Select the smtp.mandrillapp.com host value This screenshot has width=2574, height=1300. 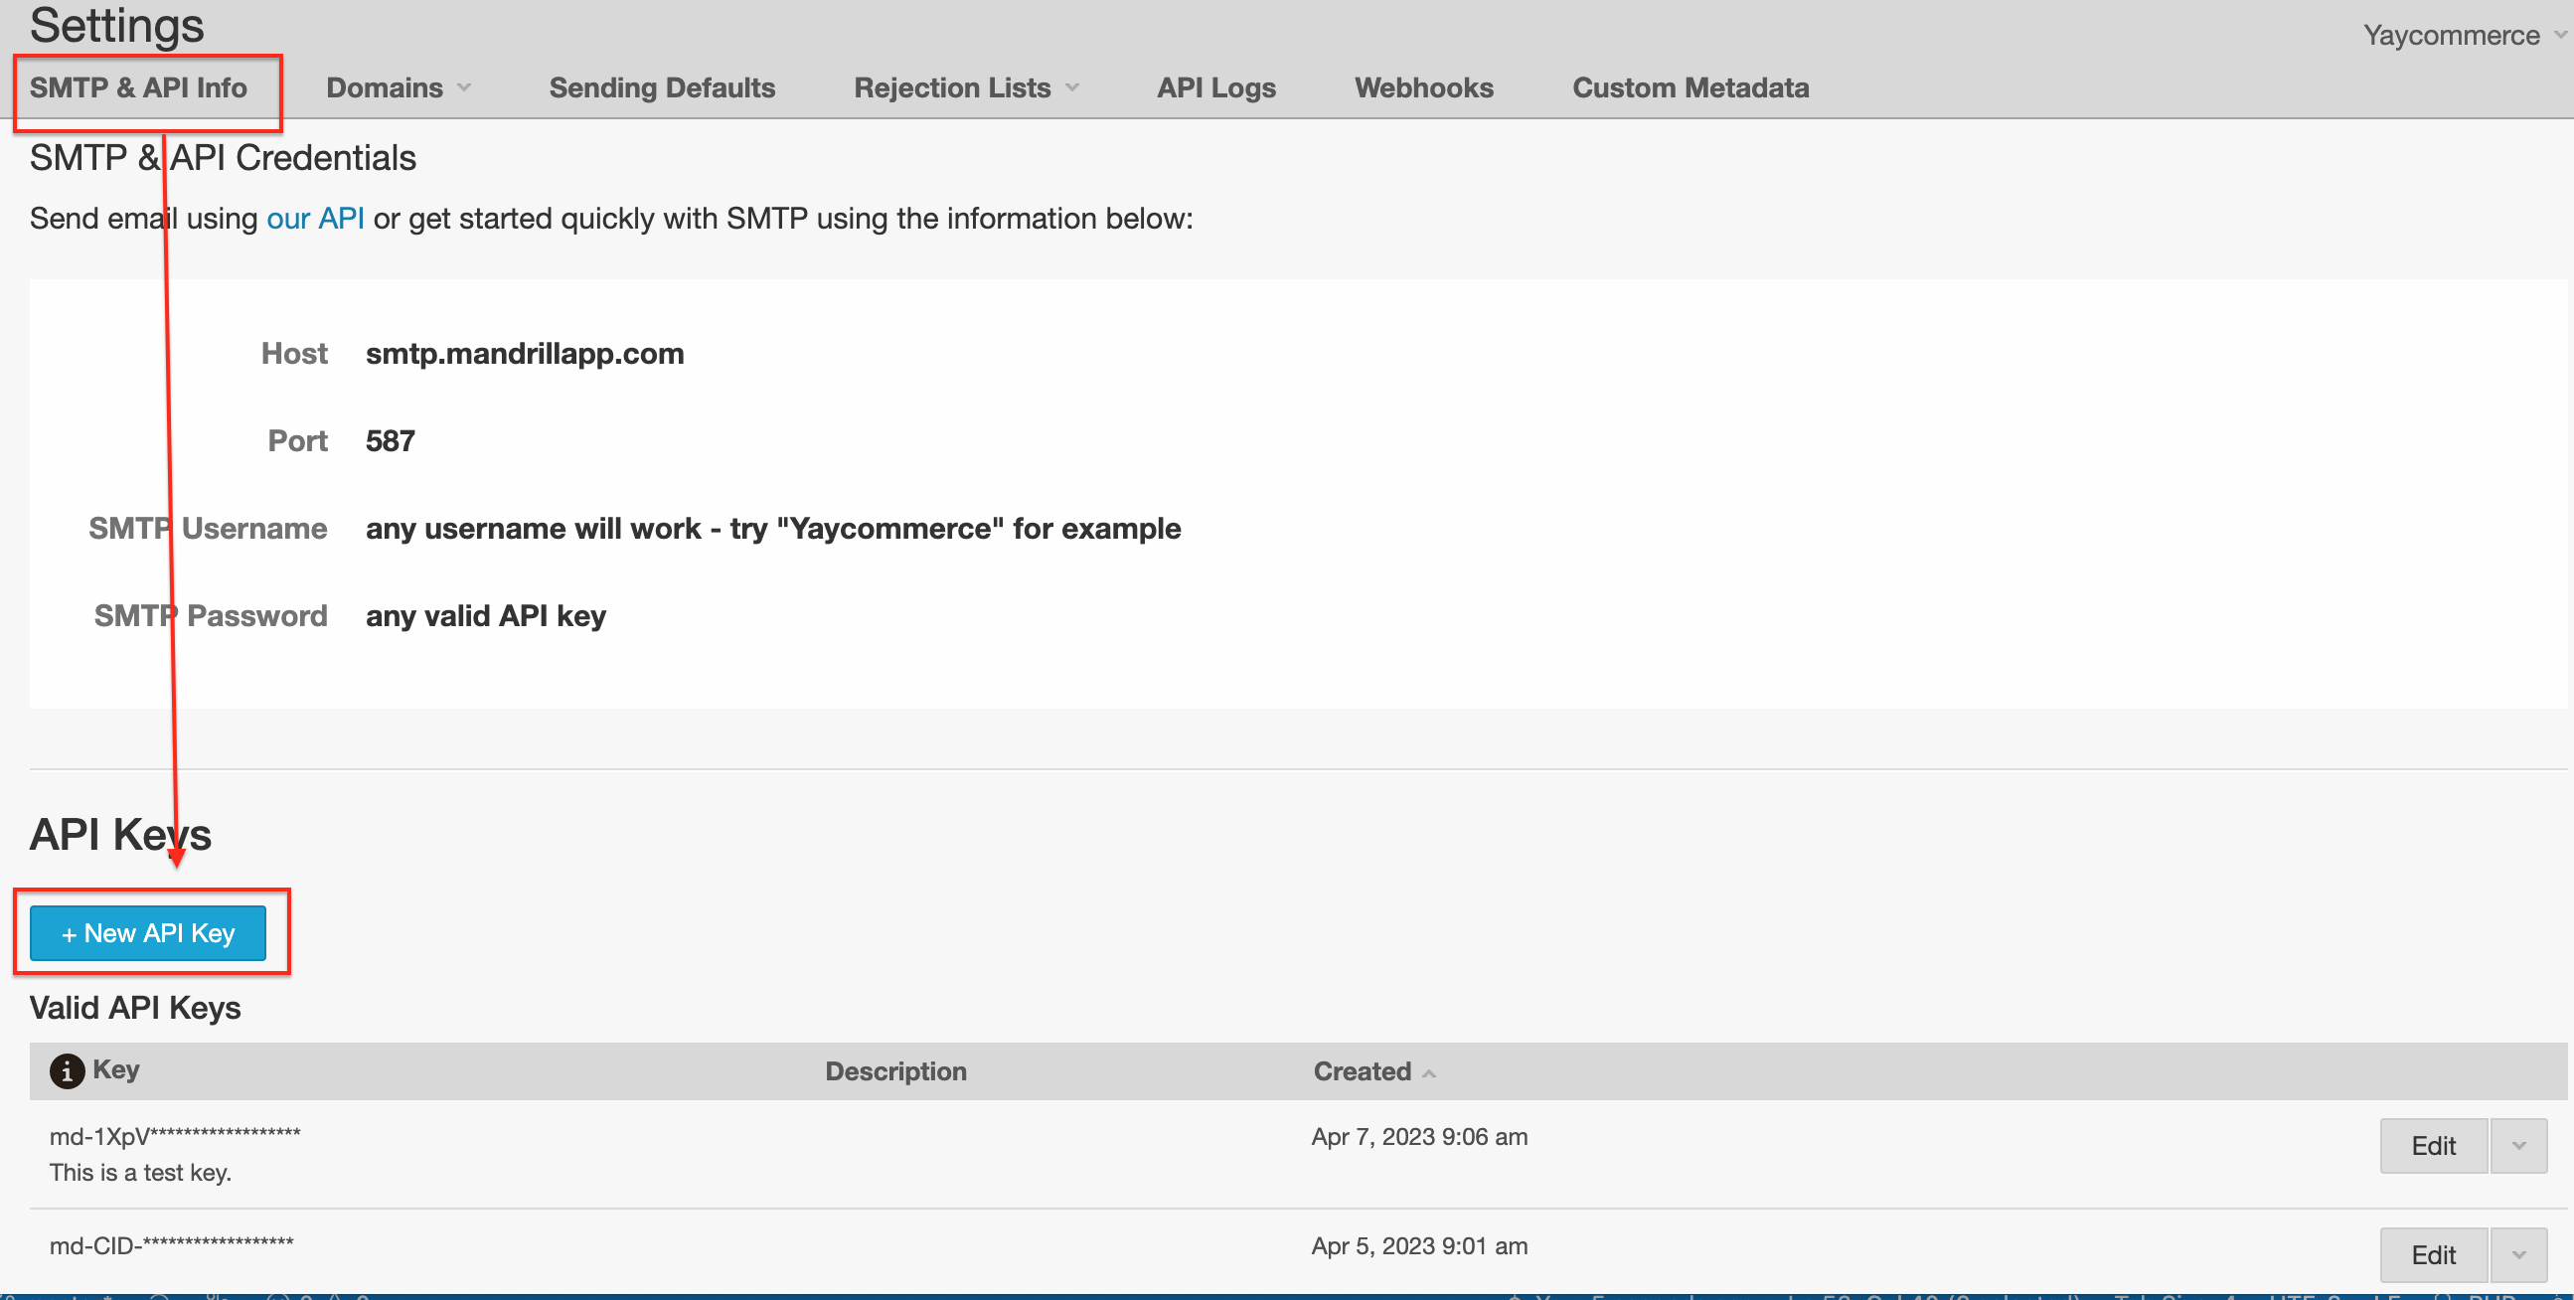[x=525, y=354]
